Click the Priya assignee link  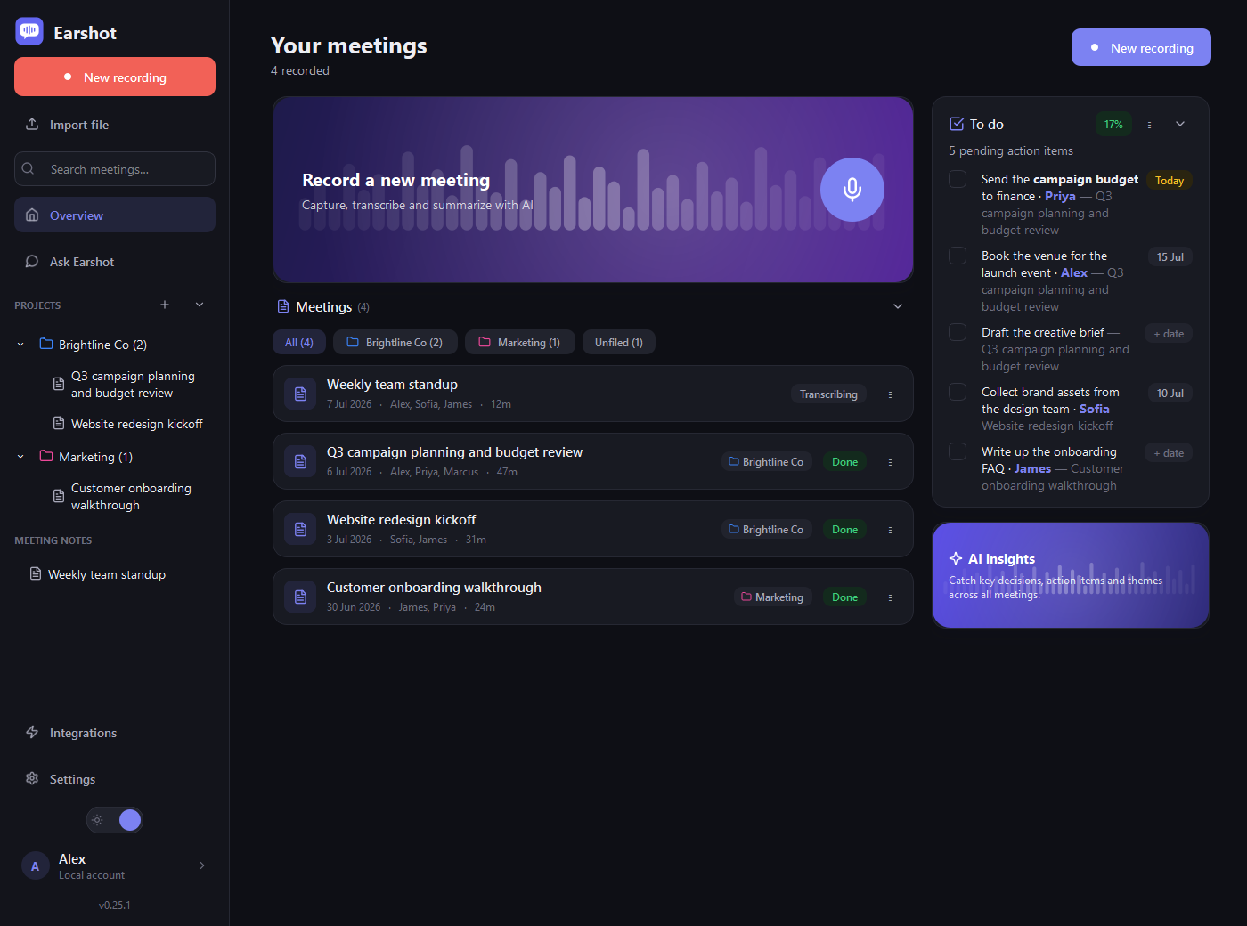tap(1060, 196)
